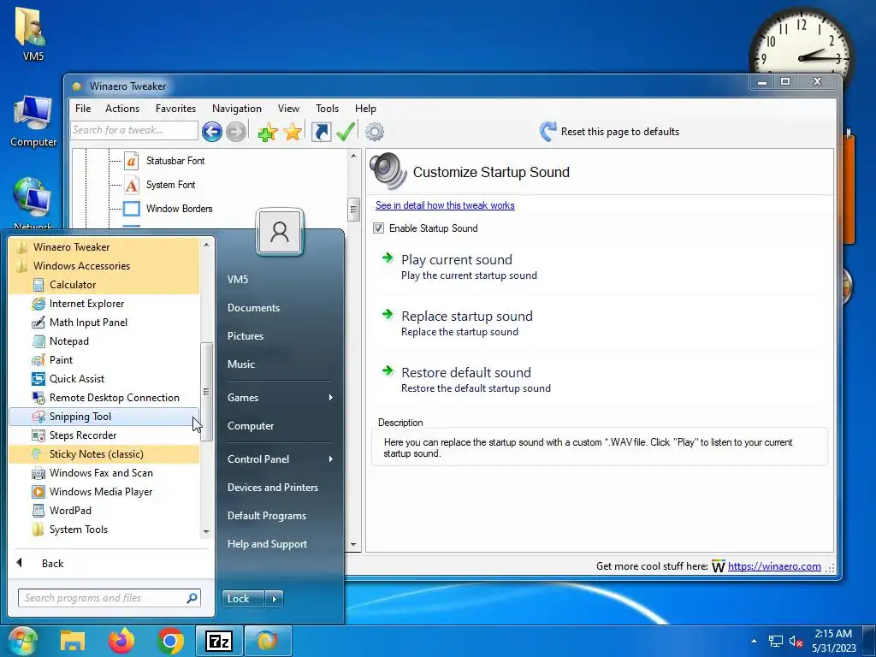876x657 pixels.
Task: Open the File menu
Action: tap(83, 109)
